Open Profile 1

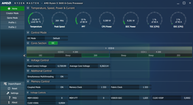(12, 22)
